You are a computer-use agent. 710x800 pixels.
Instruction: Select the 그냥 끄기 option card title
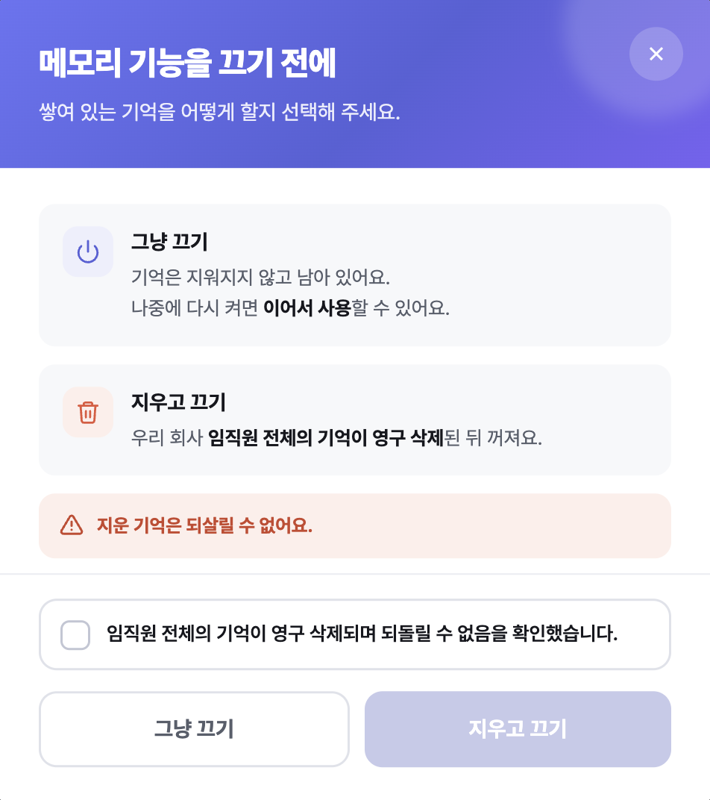point(169,241)
